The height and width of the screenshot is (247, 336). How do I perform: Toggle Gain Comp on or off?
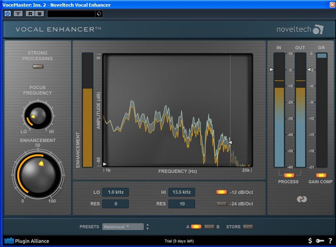[321, 175]
